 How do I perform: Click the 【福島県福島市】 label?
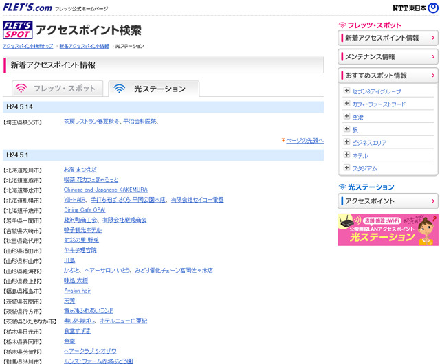[x=23, y=291]
